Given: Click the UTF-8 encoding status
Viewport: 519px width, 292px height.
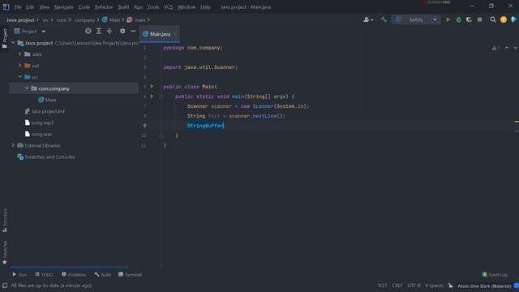Looking at the screenshot, I should coord(414,286).
